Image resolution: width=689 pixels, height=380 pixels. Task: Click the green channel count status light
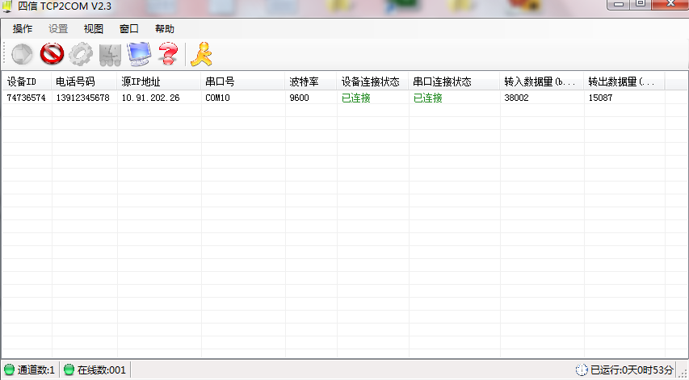click(x=9, y=370)
